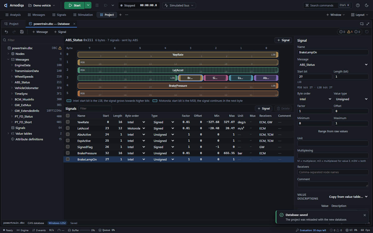The height and width of the screenshot is (233, 373).
Task: Select the BrakePressure block in bit layout
Action: pos(178,86)
